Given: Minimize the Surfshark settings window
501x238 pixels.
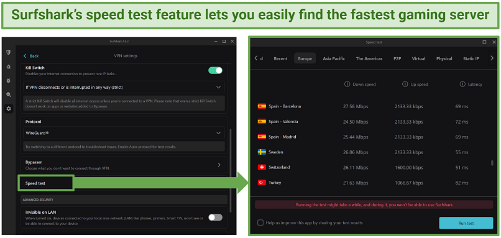Looking at the screenshot, I should point(215,42).
